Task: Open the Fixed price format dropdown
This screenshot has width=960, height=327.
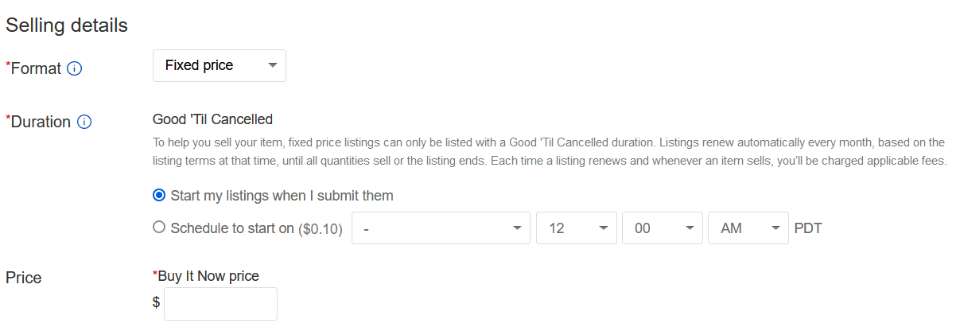Action: (220, 65)
